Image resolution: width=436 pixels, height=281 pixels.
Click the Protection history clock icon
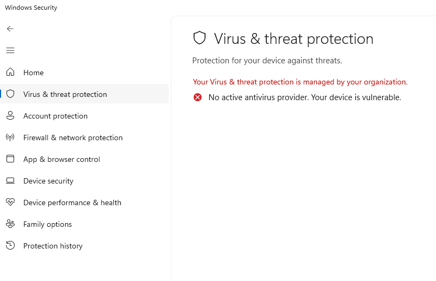click(10, 246)
